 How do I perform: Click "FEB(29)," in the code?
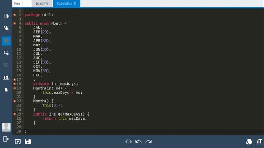click(x=42, y=32)
